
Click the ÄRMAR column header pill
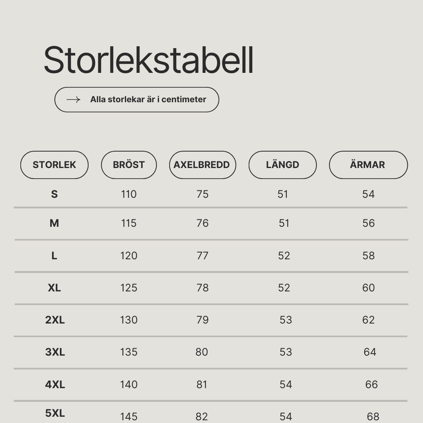tap(369, 165)
